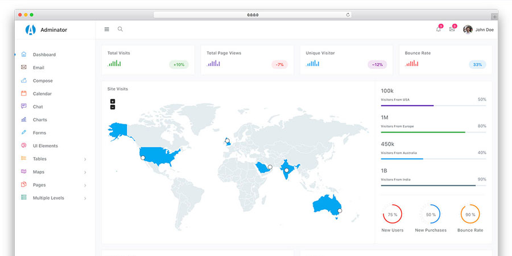512x256 pixels.
Task: Click the 0.0.0.0 browser address bar
Action: coord(253,15)
